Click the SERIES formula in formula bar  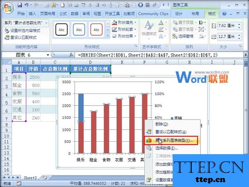148,55
